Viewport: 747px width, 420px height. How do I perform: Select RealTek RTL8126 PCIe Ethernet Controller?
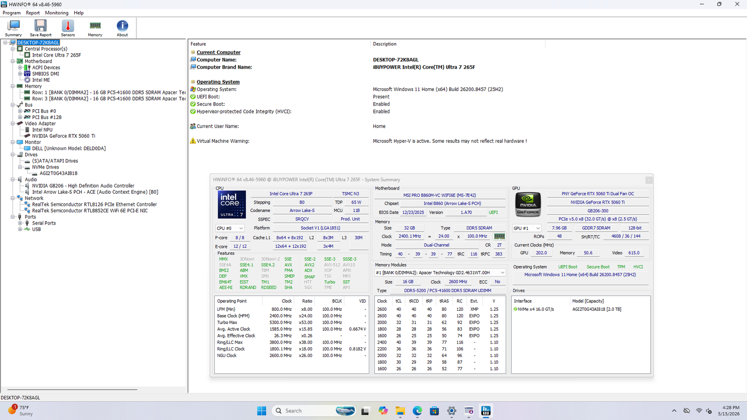94,204
